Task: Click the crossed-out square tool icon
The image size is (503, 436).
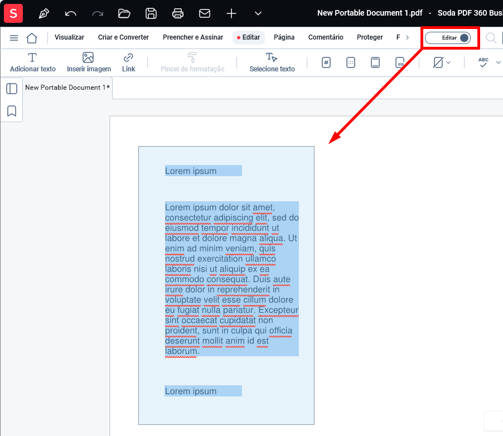Action: [438, 62]
